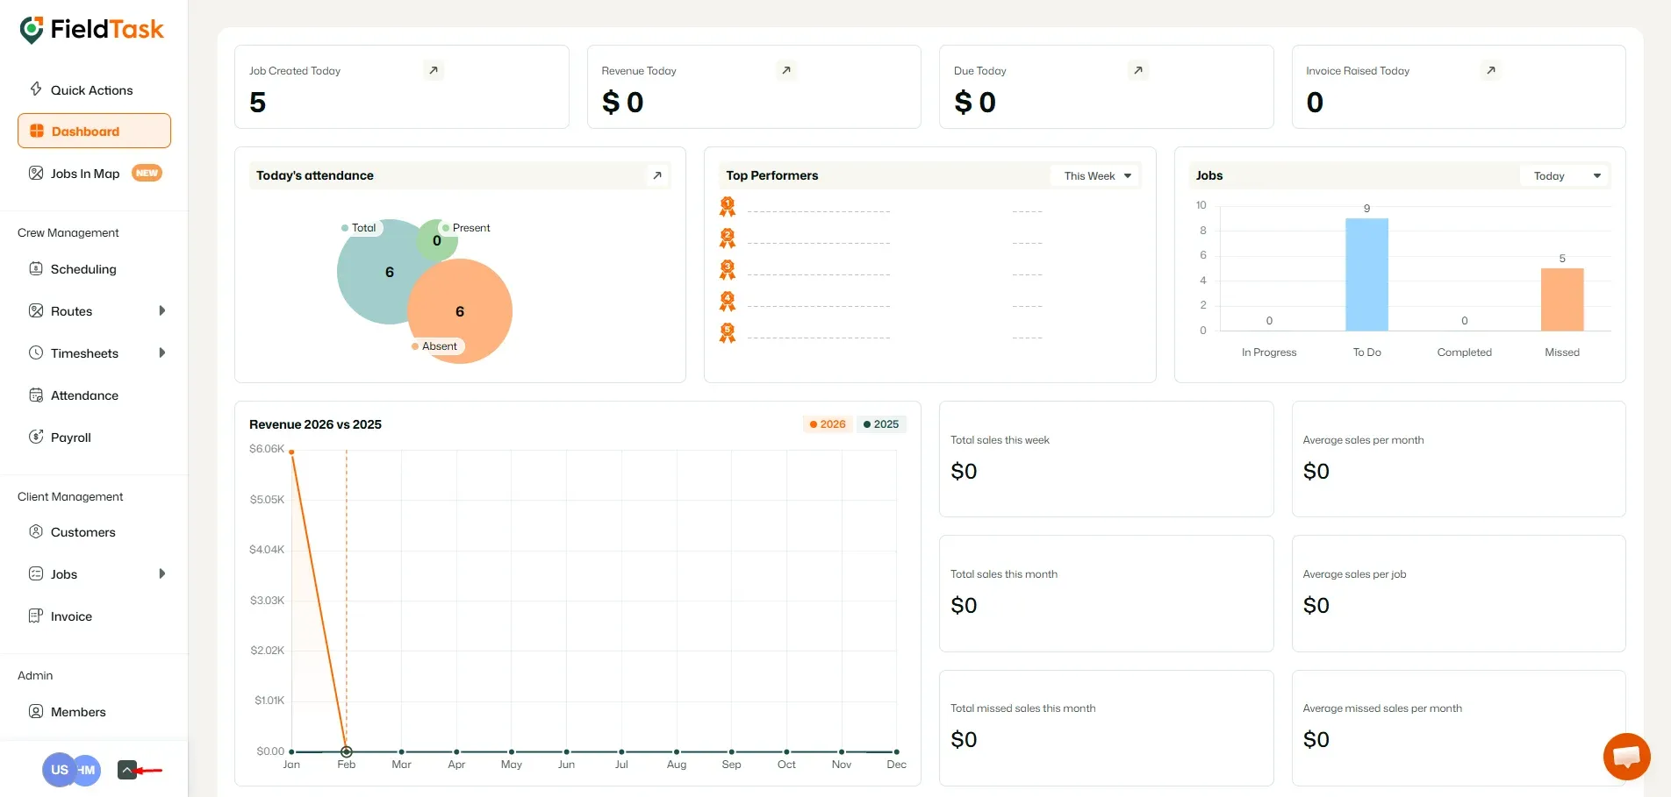Screen dimensions: 1671x797
Task: Open the chat support bubble
Action: [1626, 756]
